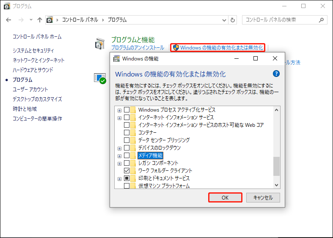Click the ワーク フォルダー クライアント folder icon
This screenshot has height=238, width=333.
pyautogui.click(x=133, y=170)
